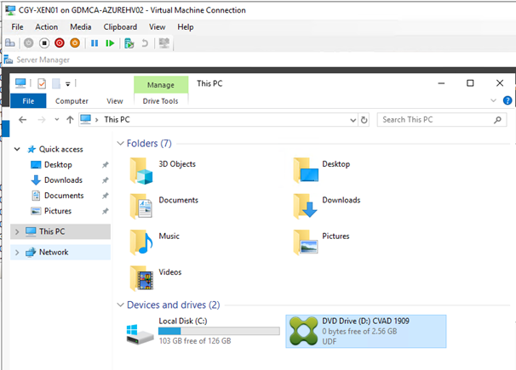Go up one level with Up arrow
This screenshot has width=516, height=370.
click(x=70, y=120)
